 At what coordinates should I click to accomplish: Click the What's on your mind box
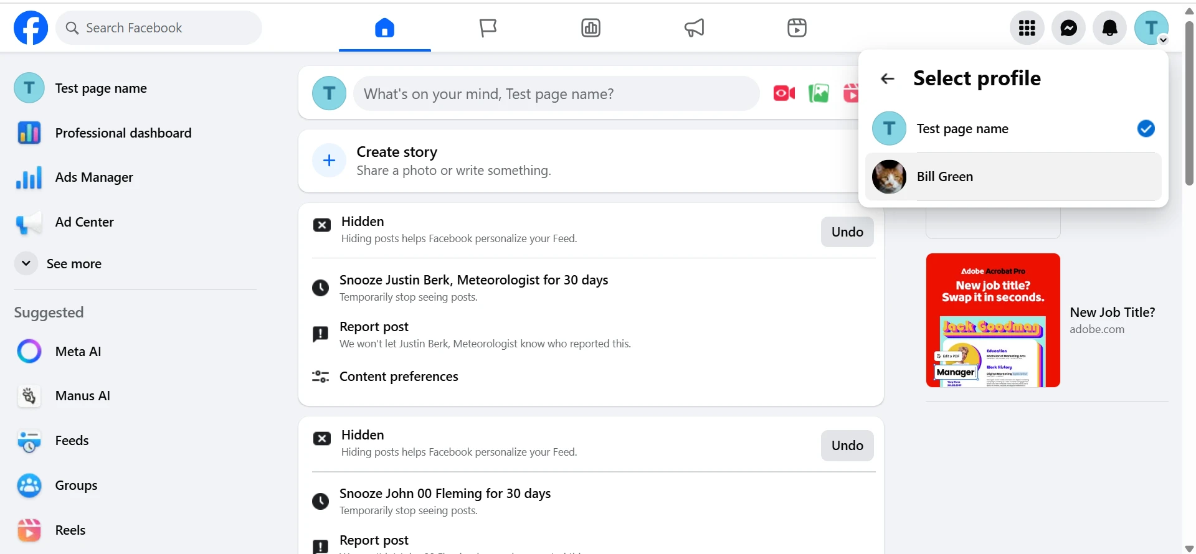tap(556, 93)
